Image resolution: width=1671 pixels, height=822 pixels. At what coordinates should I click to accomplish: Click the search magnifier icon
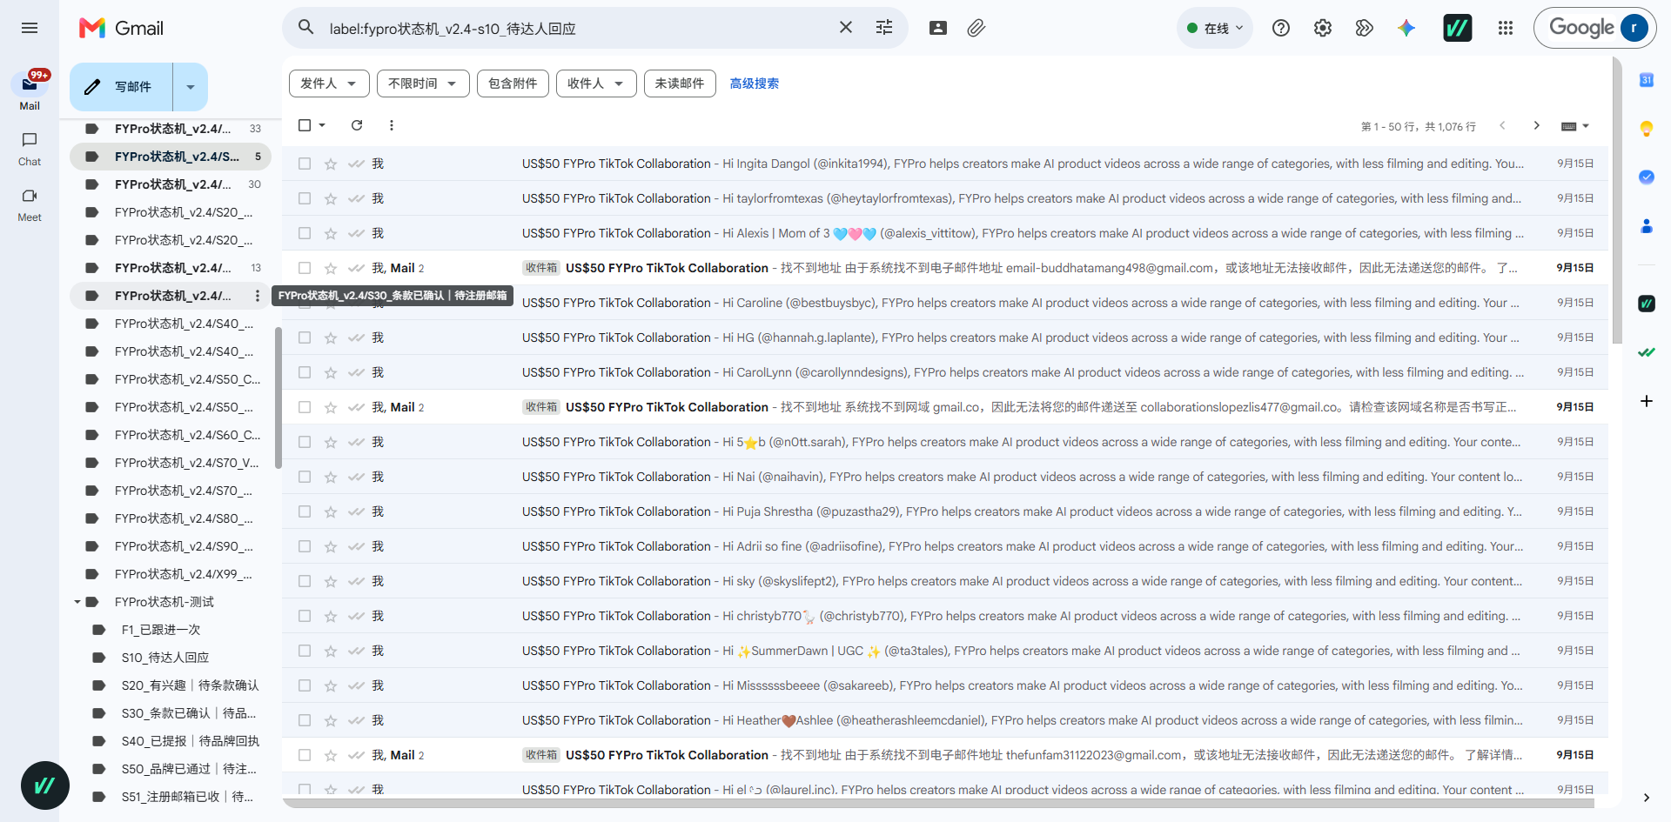pyautogui.click(x=305, y=28)
